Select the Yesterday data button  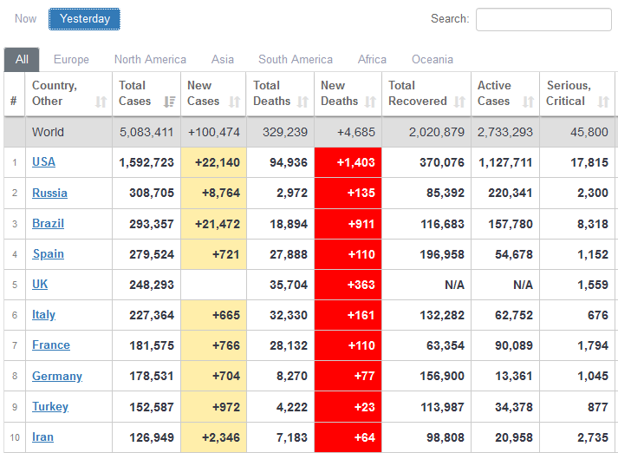85,19
